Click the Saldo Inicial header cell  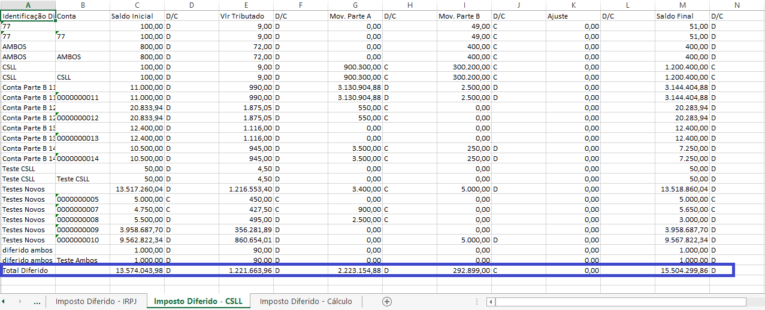[137, 16]
